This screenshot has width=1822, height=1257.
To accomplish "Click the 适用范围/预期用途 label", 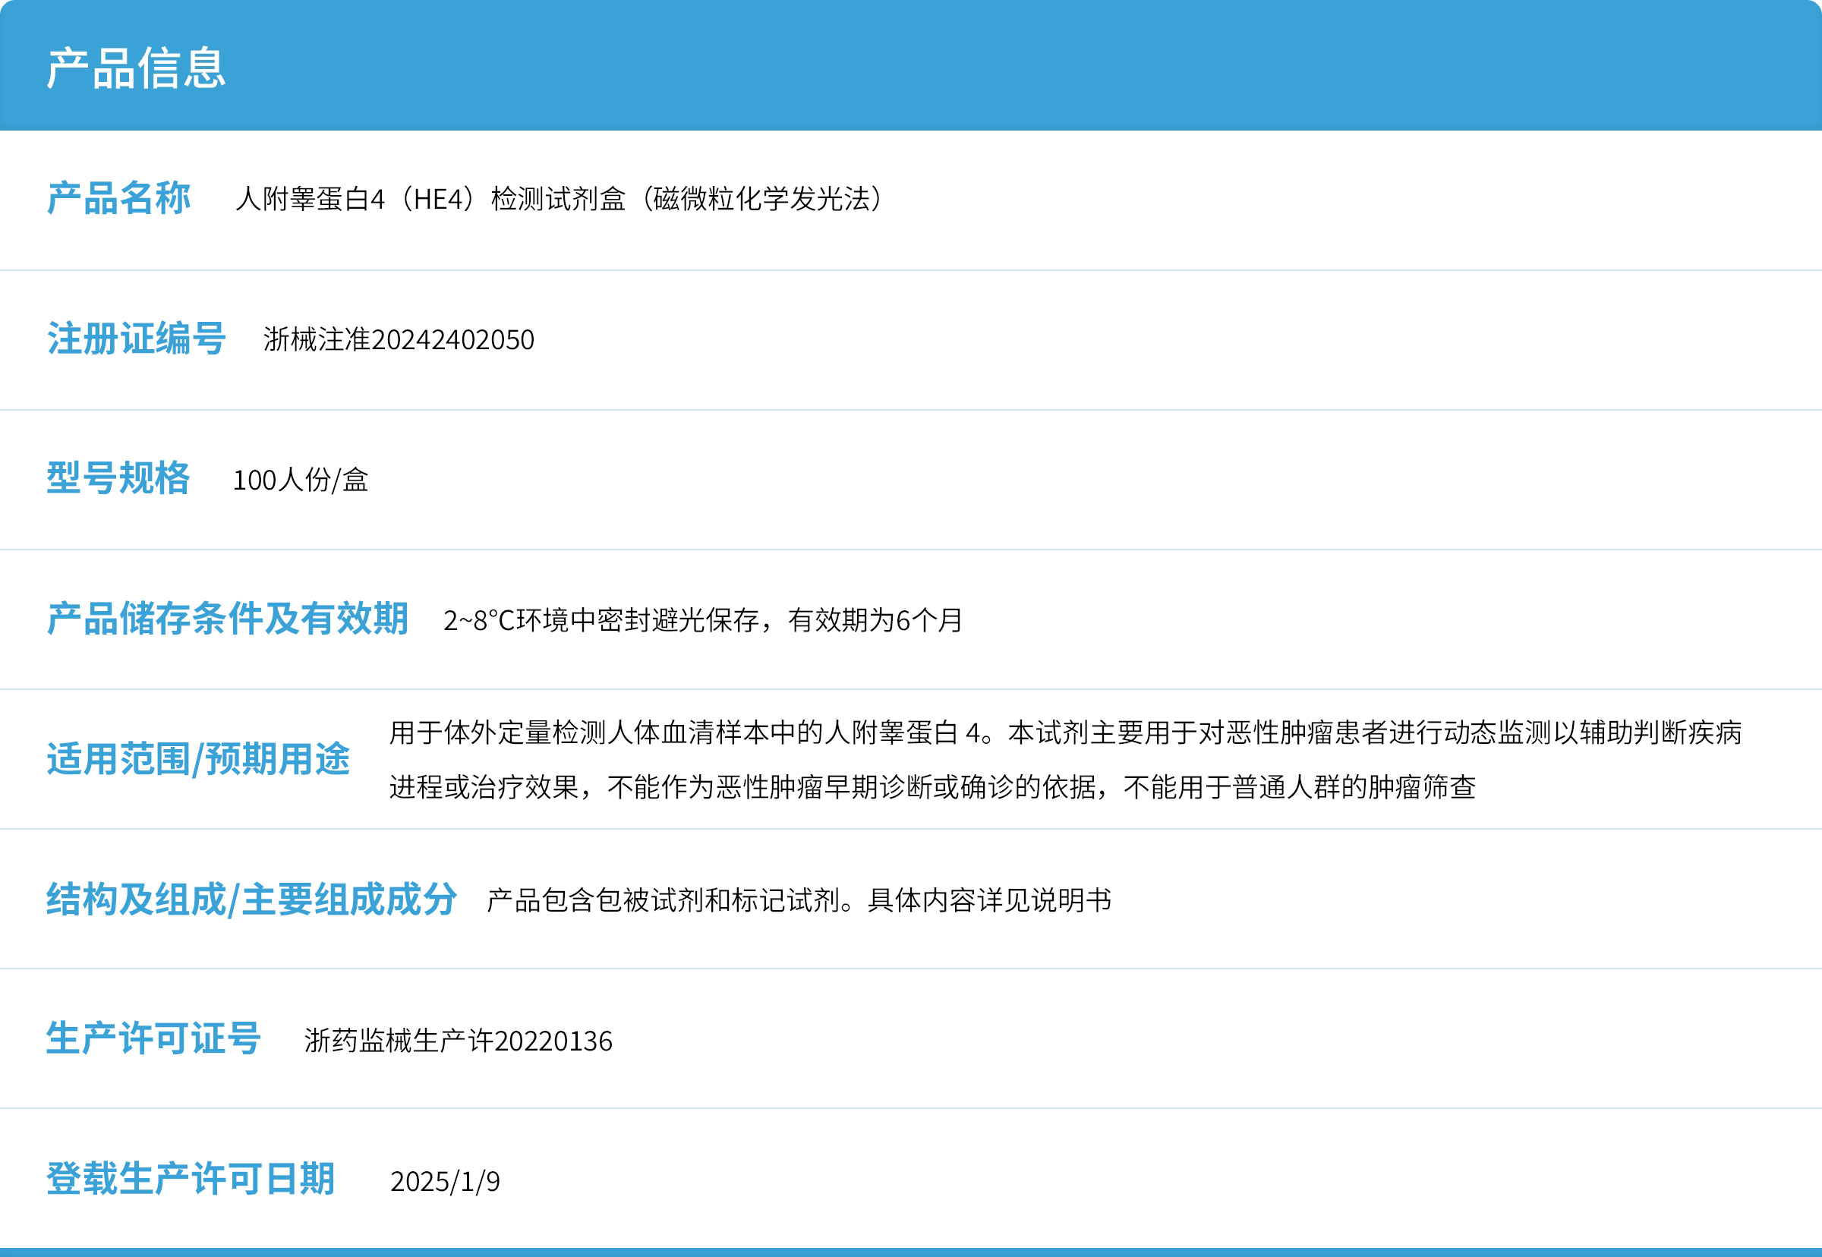I will tap(197, 759).
